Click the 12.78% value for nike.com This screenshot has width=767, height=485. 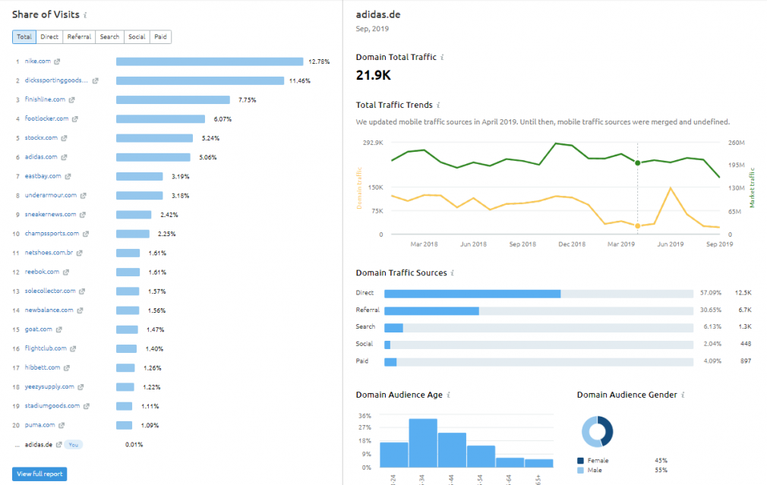319,61
